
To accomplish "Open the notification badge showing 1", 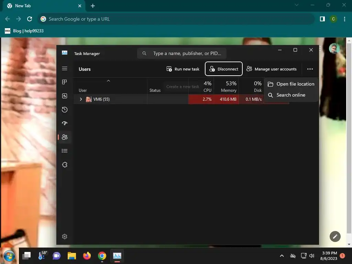I will click(342, 256).
